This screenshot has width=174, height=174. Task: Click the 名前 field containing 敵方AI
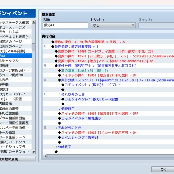[x=65, y=25]
